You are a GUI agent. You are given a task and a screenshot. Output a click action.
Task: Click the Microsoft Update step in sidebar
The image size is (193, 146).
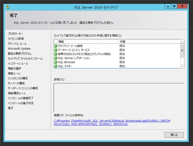coord(19,49)
